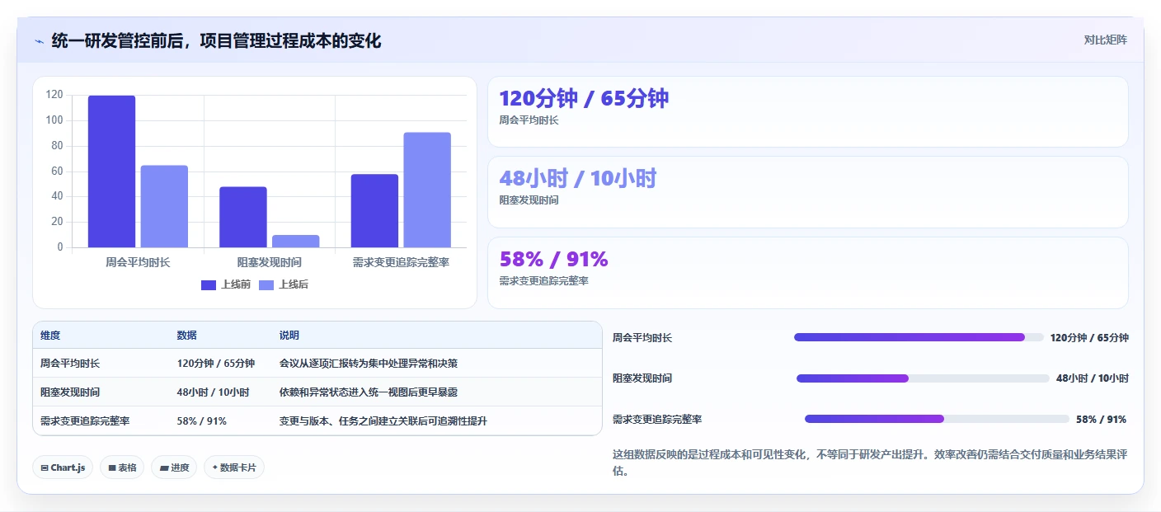Click the 需求变更追踪完整率 progress bar
The height and width of the screenshot is (512, 1161).
[x=937, y=419]
